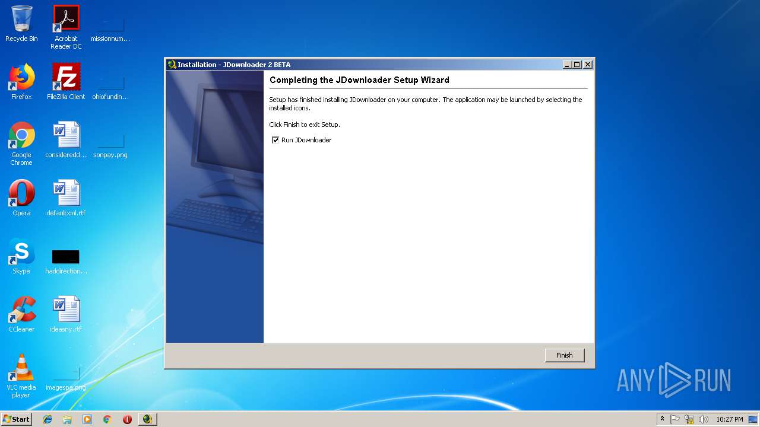760x427 pixels.
Task: Open the Action Center flag icon
Action: point(675,419)
